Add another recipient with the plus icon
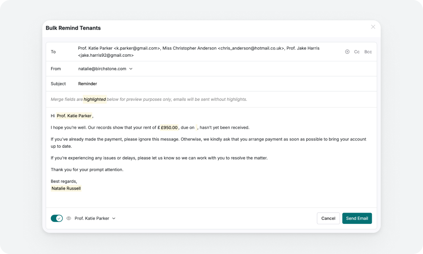Image resolution: width=423 pixels, height=254 pixels. pyautogui.click(x=348, y=51)
